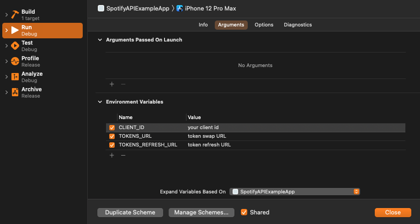The image size is (420, 224).
Task: Select the Profile Release row
Action: pos(43,61)
